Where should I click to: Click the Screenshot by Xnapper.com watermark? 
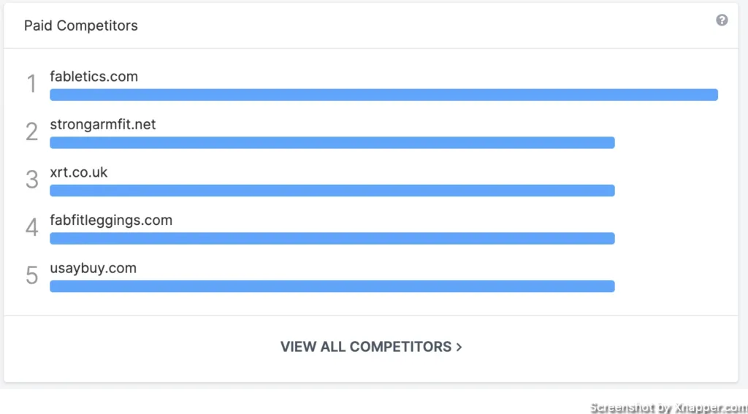pos(668,408)
